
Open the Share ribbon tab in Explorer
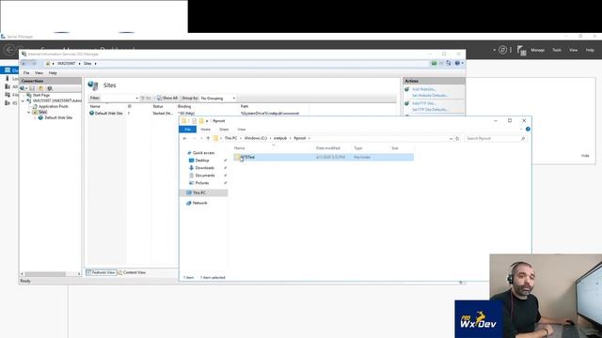pos(224,130)
